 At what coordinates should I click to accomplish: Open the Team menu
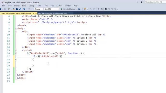pyautogui.click(x=39, y=6)
